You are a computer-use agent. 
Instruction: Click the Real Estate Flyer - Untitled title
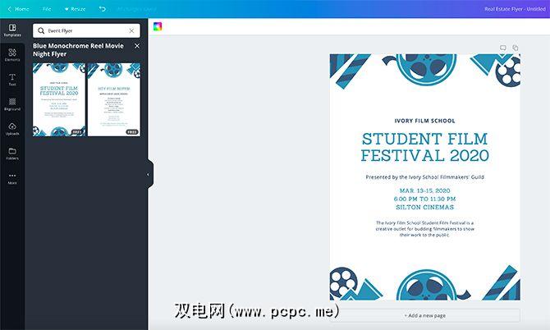point(515,9)
